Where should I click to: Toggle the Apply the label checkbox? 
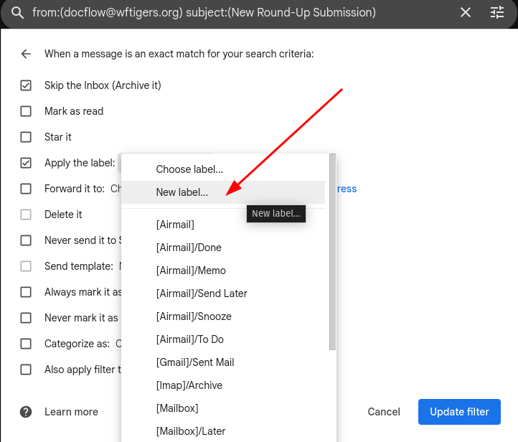pyautogui.click(x=26, y=163)
